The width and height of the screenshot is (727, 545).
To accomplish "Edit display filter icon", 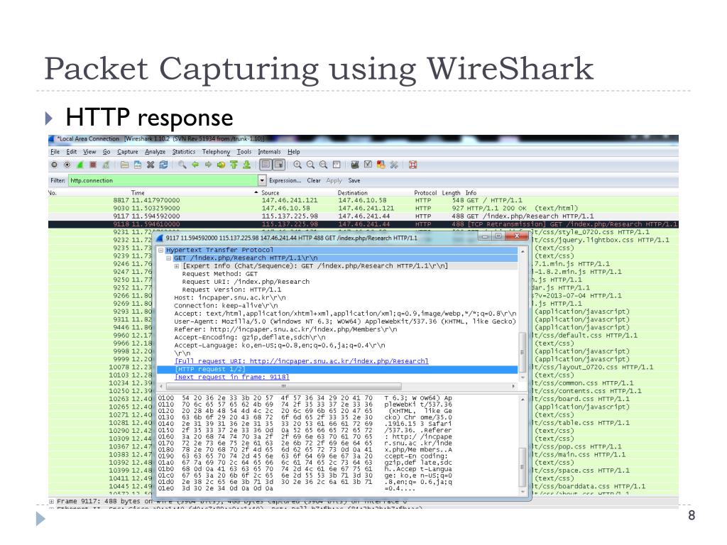I will coord(368,165).
